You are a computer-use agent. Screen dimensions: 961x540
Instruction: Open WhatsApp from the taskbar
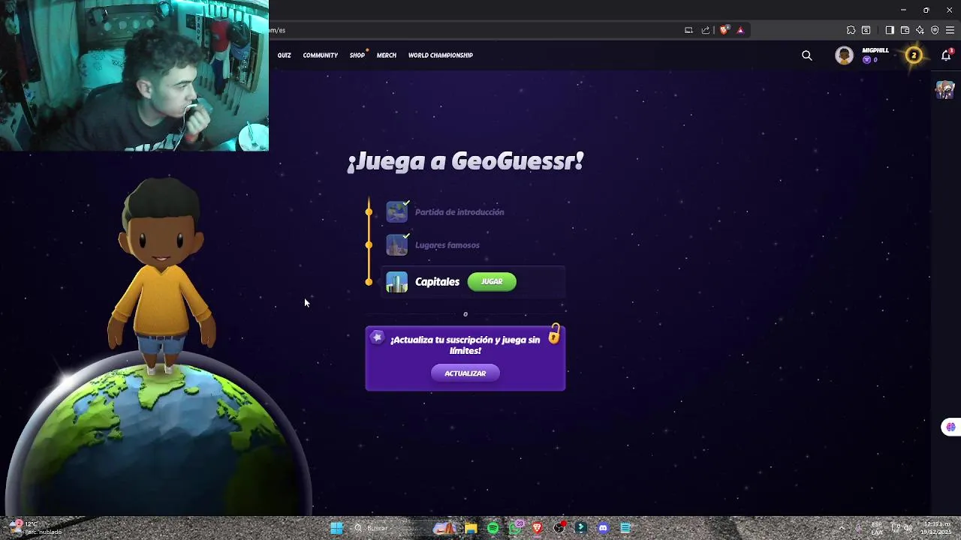(x=515, y=528)
